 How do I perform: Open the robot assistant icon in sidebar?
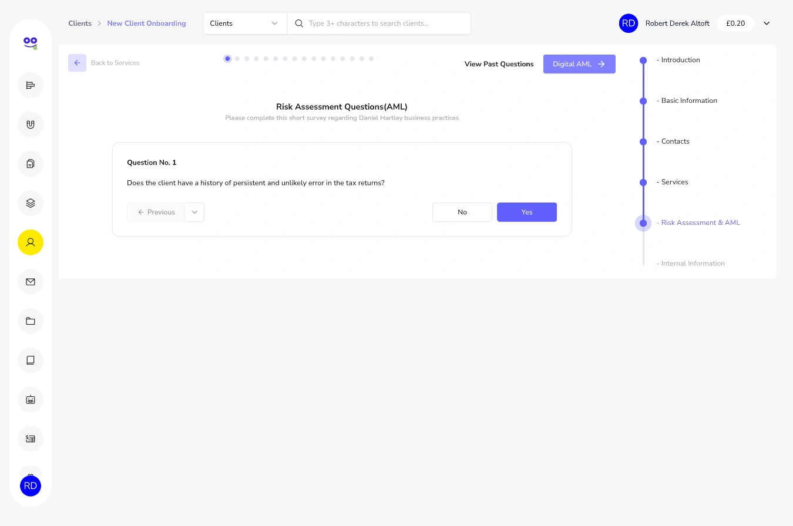[31, 400]
